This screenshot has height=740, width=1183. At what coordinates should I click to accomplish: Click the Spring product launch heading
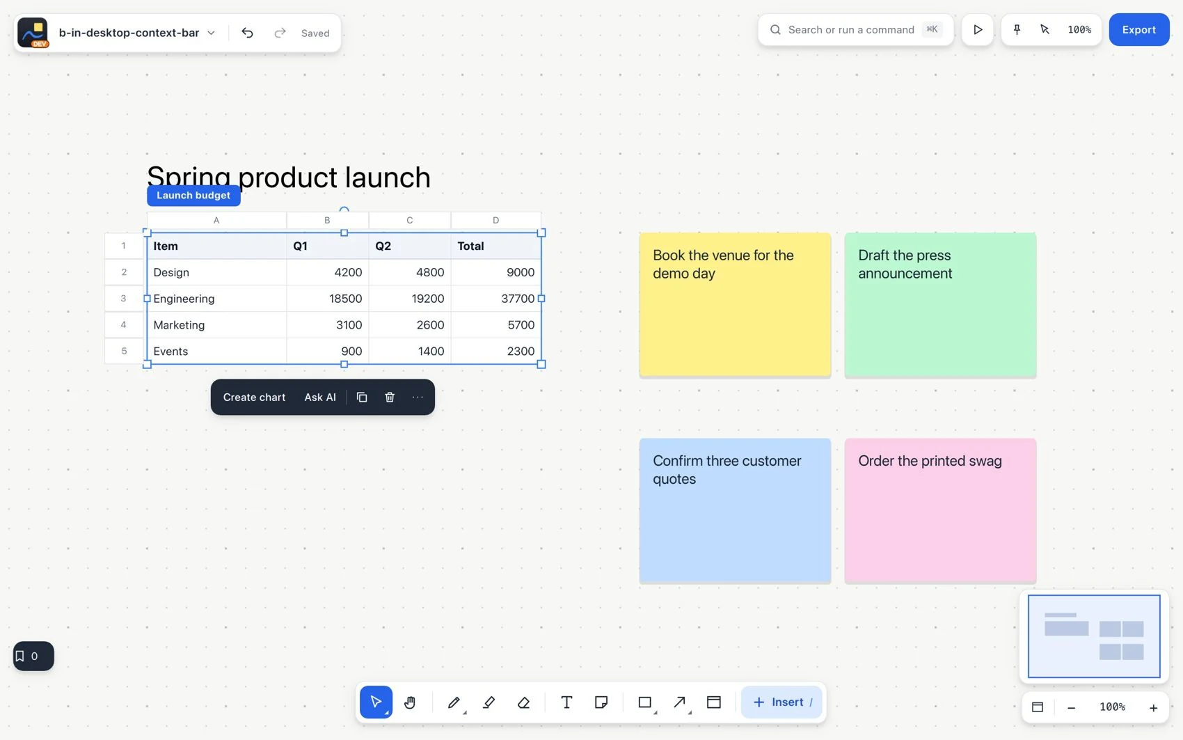pyautogui.click(x=289, y=177)
